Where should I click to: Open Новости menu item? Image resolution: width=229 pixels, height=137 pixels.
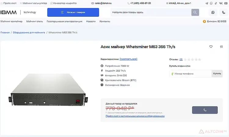pyautogui.click(x=91, y=21)
